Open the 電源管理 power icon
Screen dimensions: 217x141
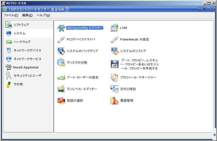(x=114, y=100)
